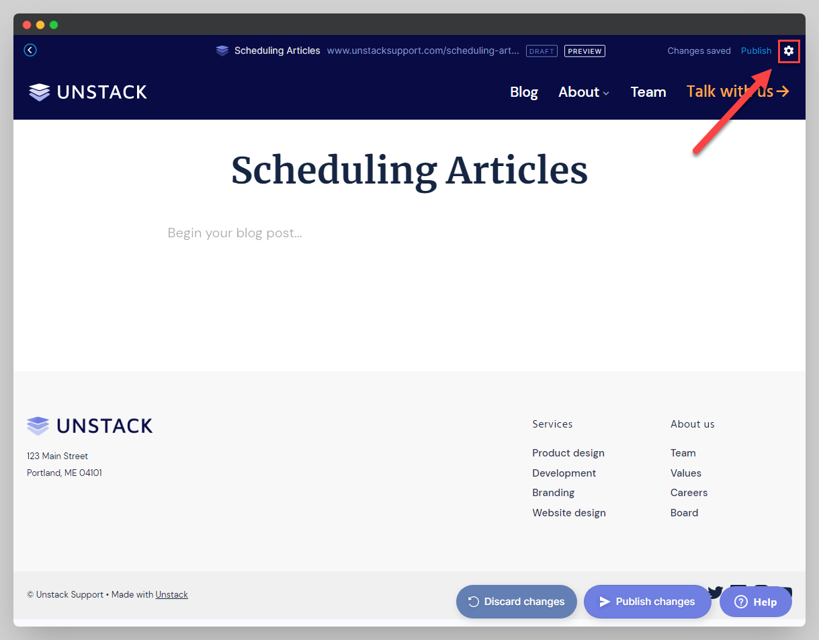Open the Product design footer link
The height and width of the screenshot is (640, 819).
pyautogui.click(x=568, y=453)
